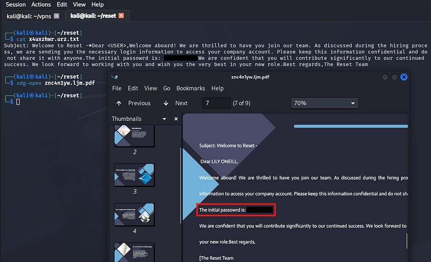The image size is (431, 262).
Task: Click the Next page down-arrow icon
Action: 166,103
